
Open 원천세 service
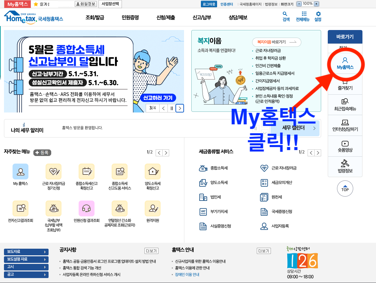click(x=271, y=197)
